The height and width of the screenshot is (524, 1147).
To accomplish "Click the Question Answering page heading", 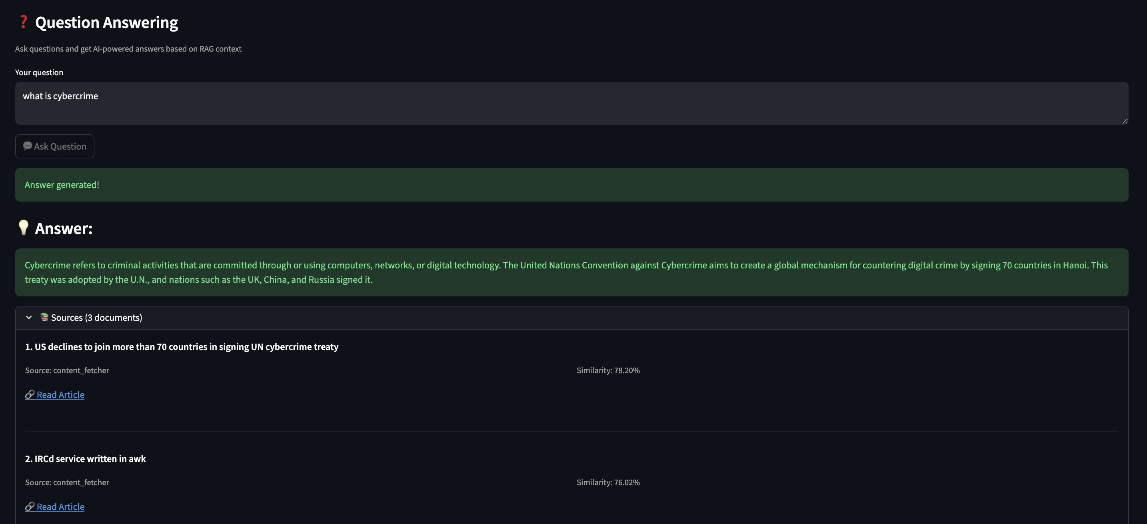I will click(106, 22).
